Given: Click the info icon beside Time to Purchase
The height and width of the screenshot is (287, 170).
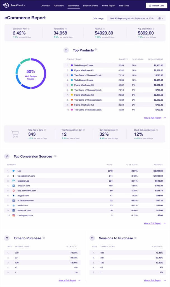Looking at the screenshot, I should point(44,238).
